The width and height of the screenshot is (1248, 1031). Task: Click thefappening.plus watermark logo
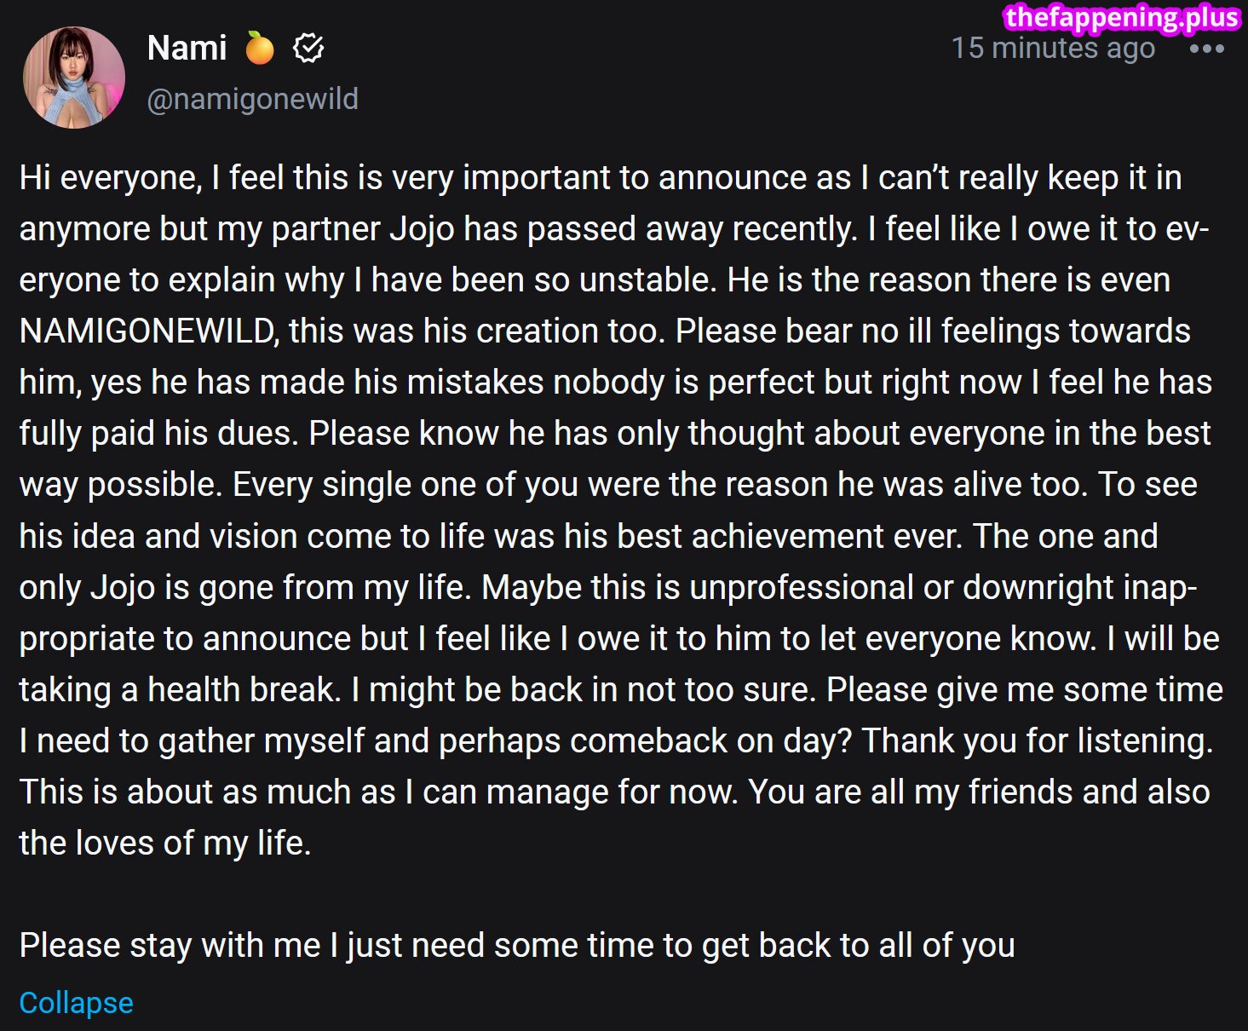click(1121, 18)
